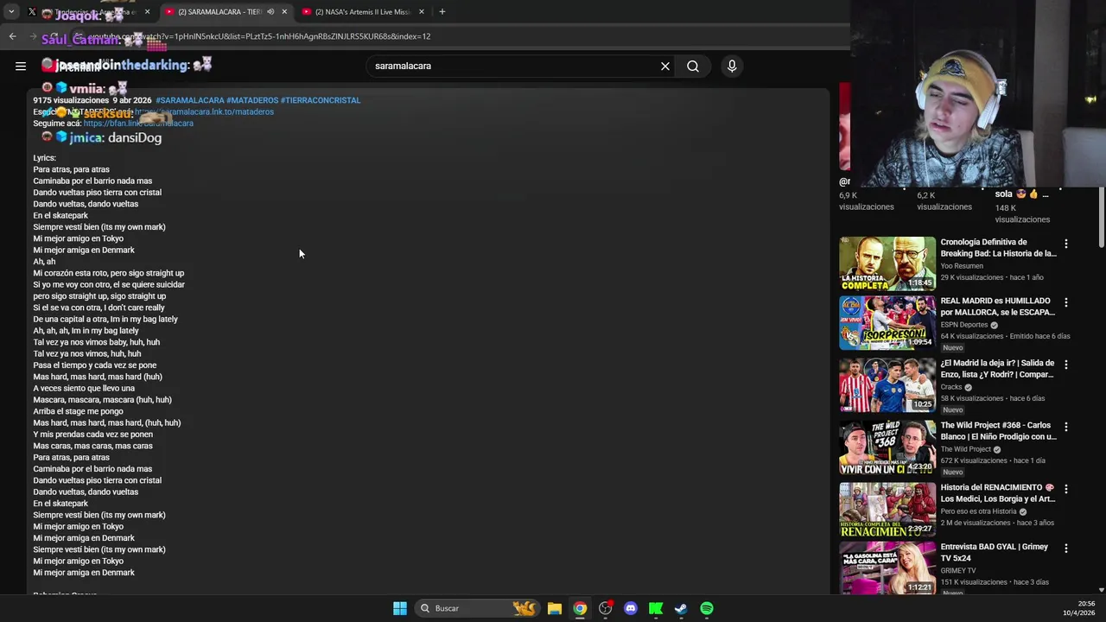Open OBS Studio from the taskbar

606,608
